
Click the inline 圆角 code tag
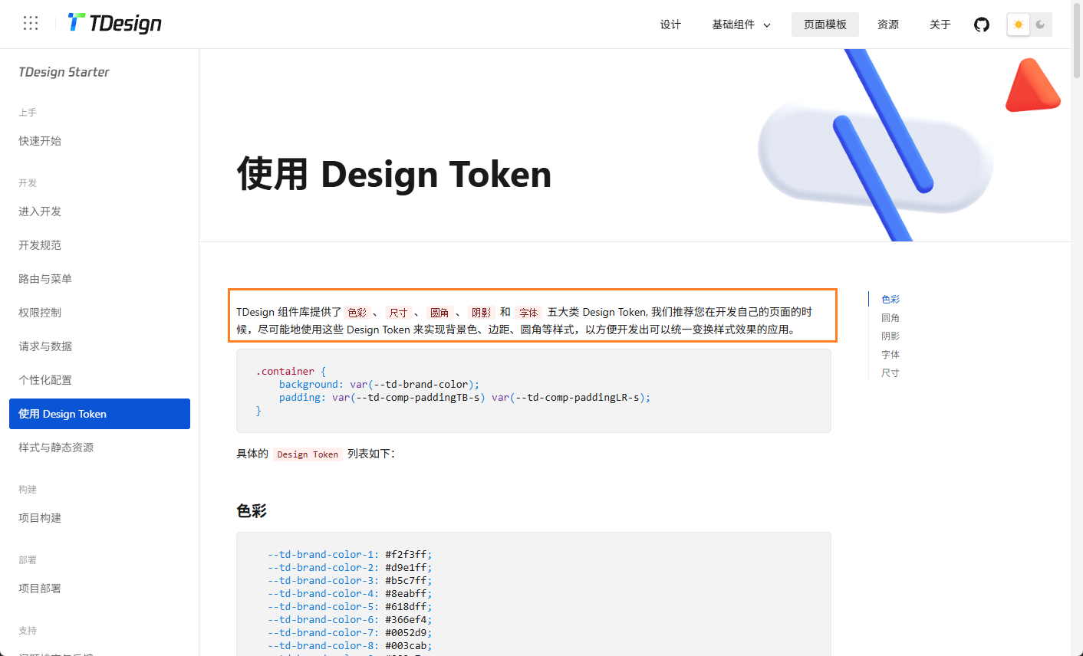pos(440,313)
